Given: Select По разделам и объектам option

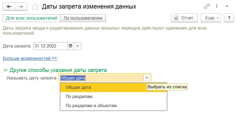Looking at the screenshot, I should pos(113,105).
